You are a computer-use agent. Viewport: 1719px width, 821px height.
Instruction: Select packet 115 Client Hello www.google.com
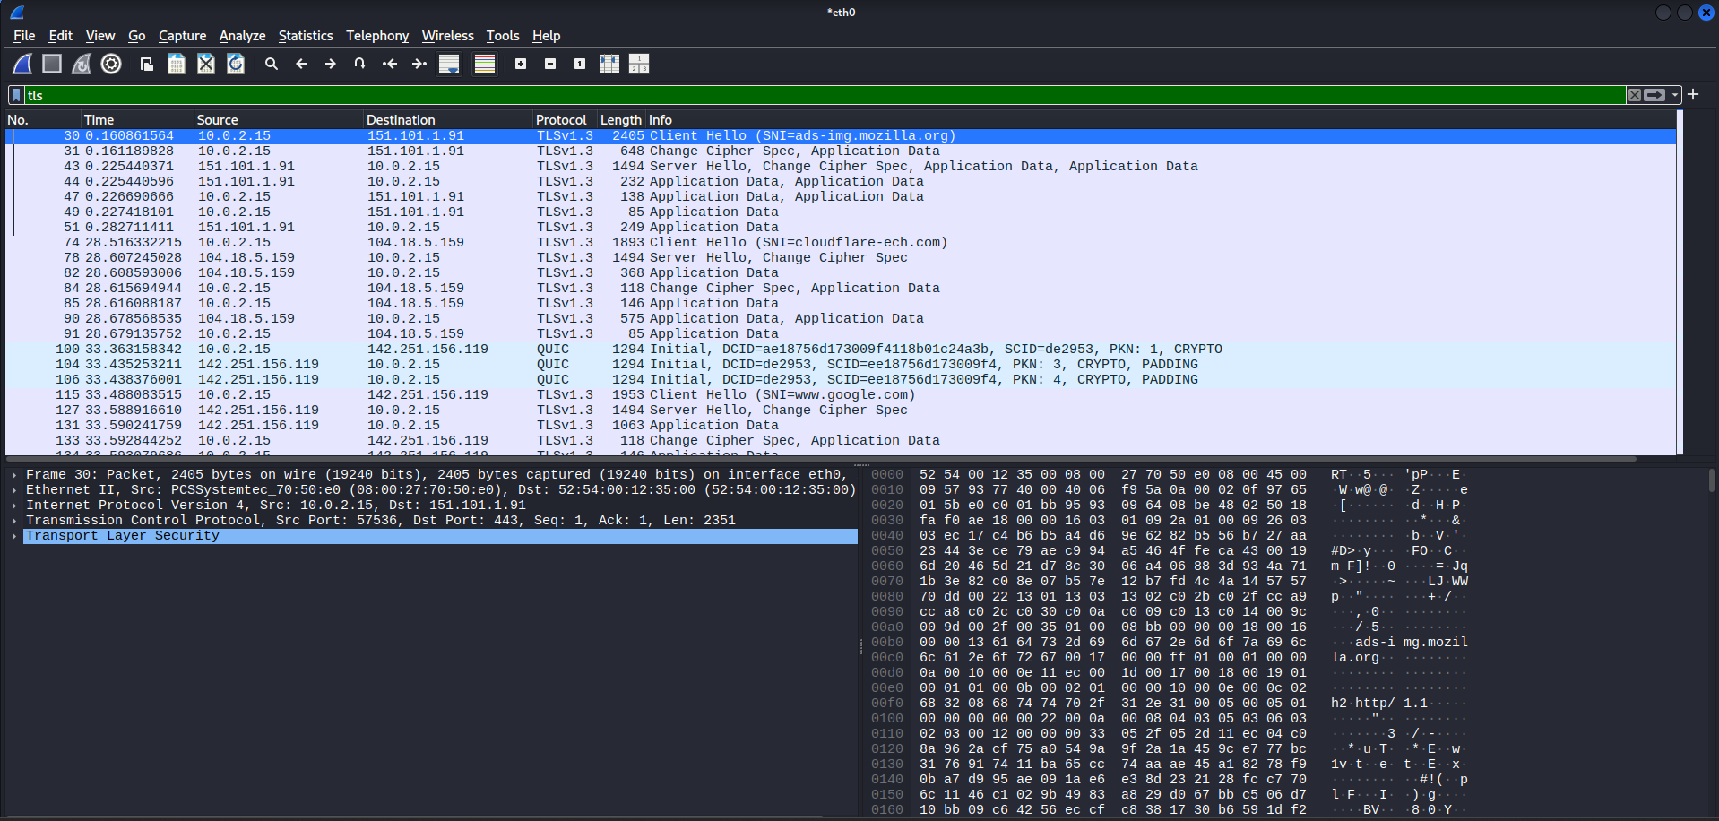coord(841,395)
